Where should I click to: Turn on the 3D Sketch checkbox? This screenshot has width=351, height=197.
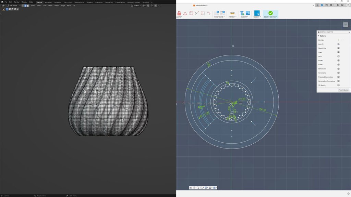338,85
